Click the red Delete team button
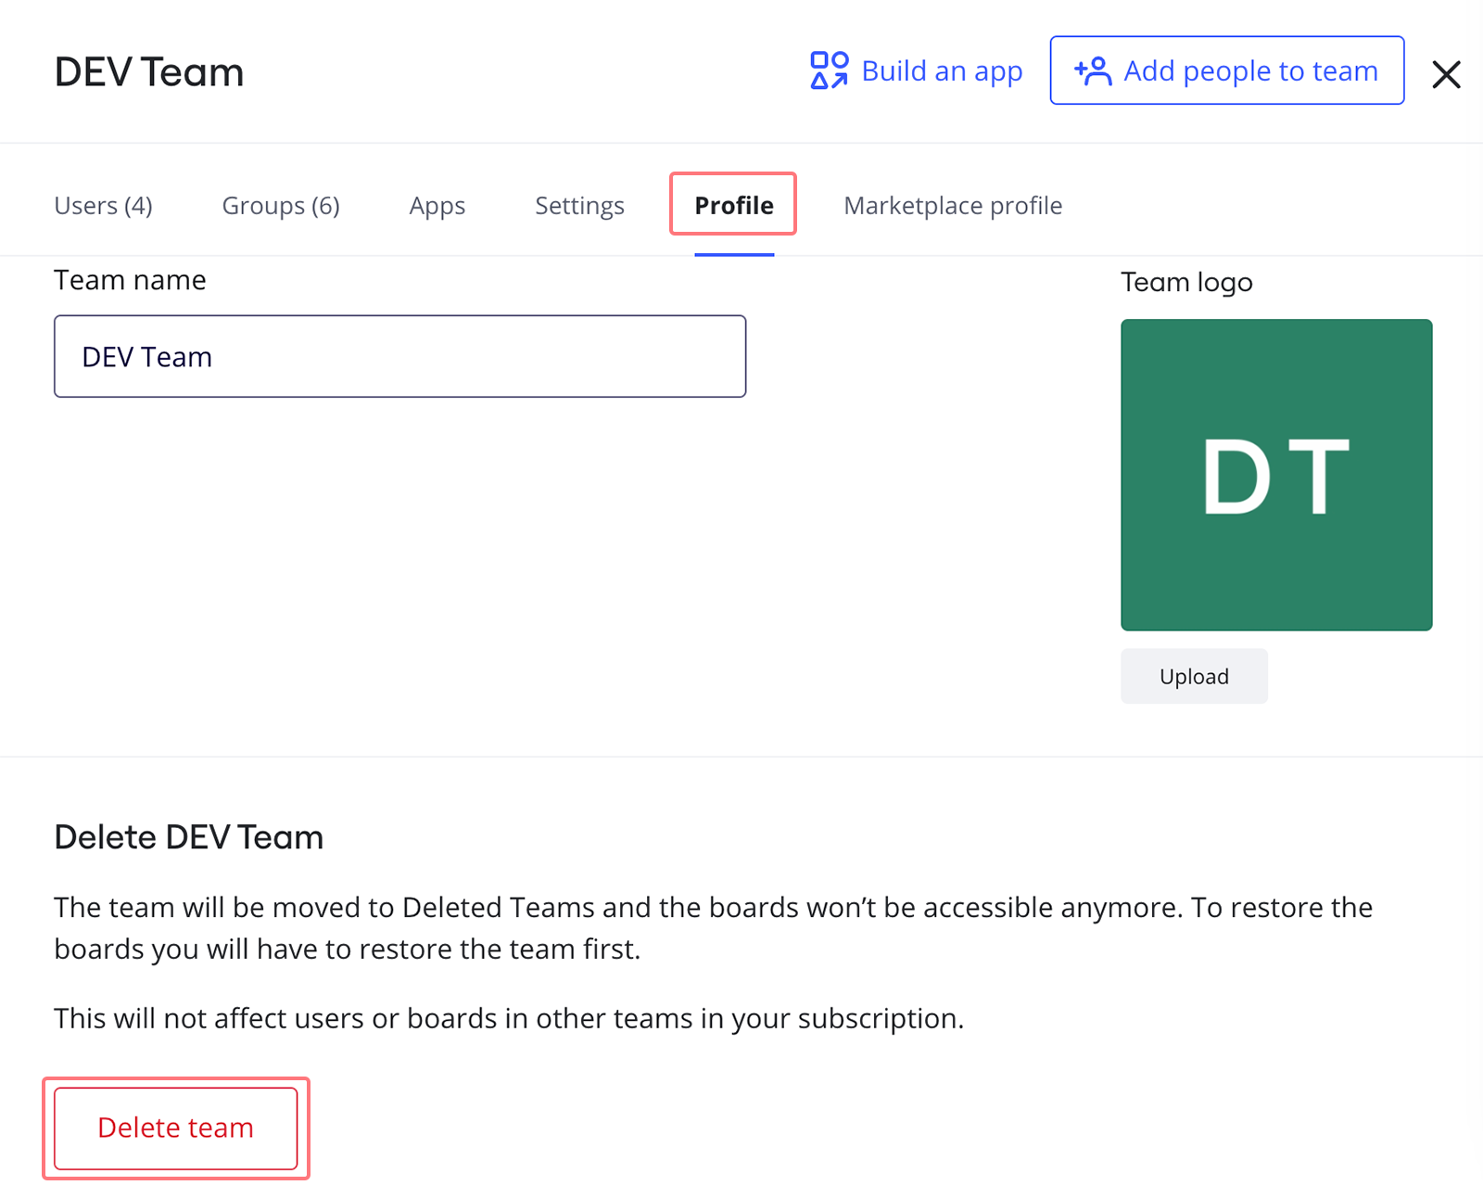Screen dimensions: 1483x1198 [x=175, y=1128]
